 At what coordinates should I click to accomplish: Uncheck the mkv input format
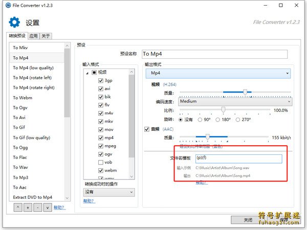click(x=101, y=122)
